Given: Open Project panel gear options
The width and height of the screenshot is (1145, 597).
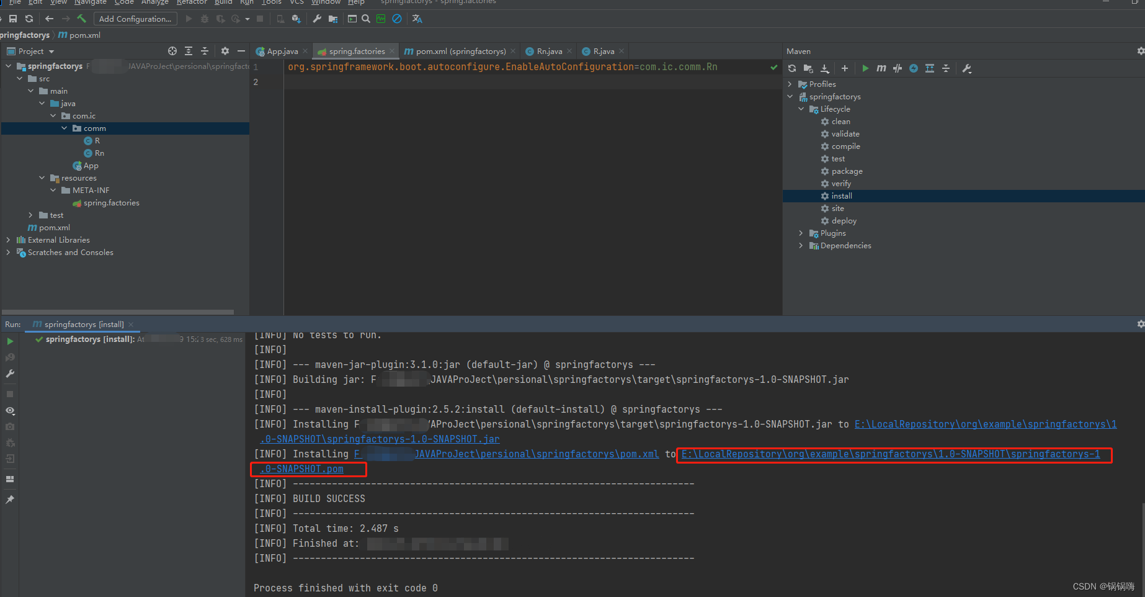Looking at the screenshot, I should click(x=225, y=51).
